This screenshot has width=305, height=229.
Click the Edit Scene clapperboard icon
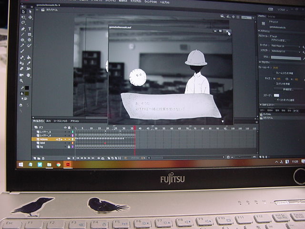(223, 16)
